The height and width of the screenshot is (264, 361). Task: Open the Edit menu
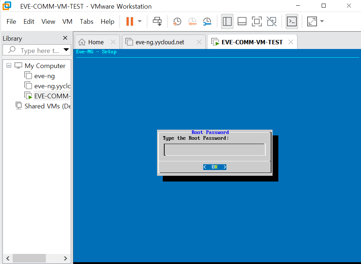pyautogui.click(x=29, y=22)
